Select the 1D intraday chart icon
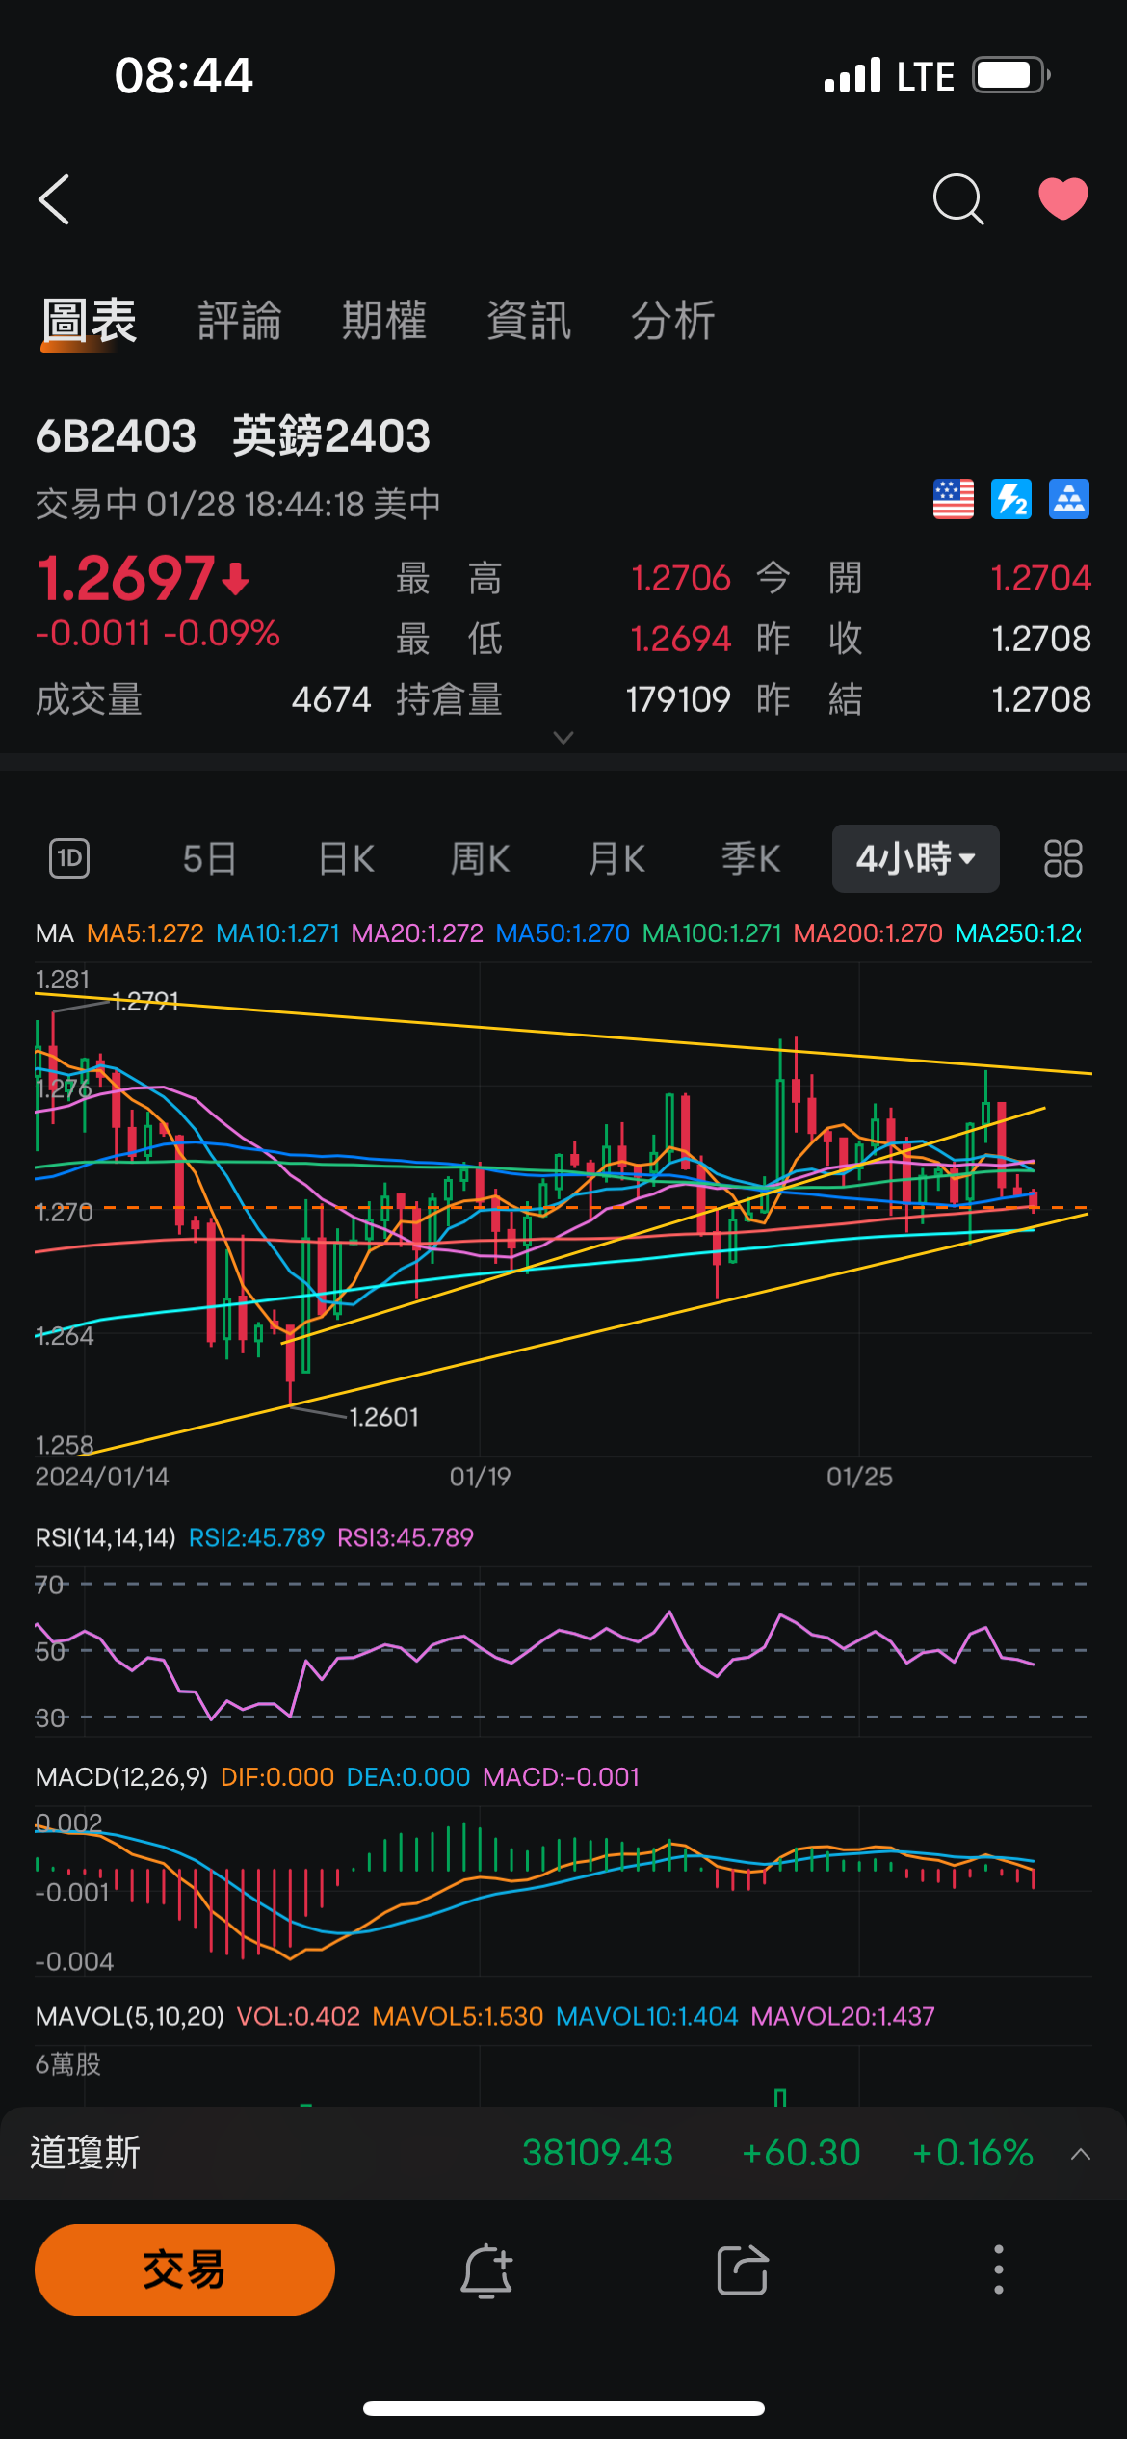This screenshot has height=2439, width=1127. 69,858
